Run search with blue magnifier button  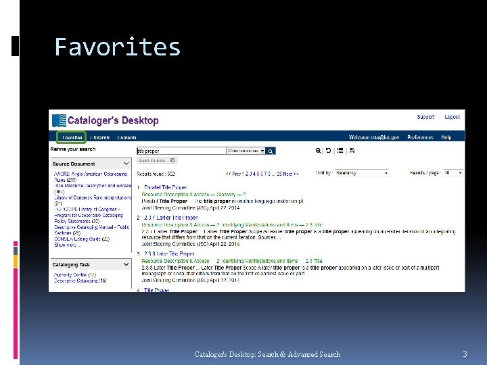271,151
